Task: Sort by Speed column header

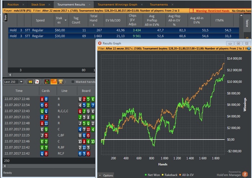Action: 40,20
